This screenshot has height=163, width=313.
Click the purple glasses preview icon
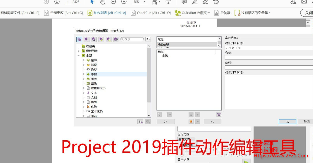tap(219, 114)
